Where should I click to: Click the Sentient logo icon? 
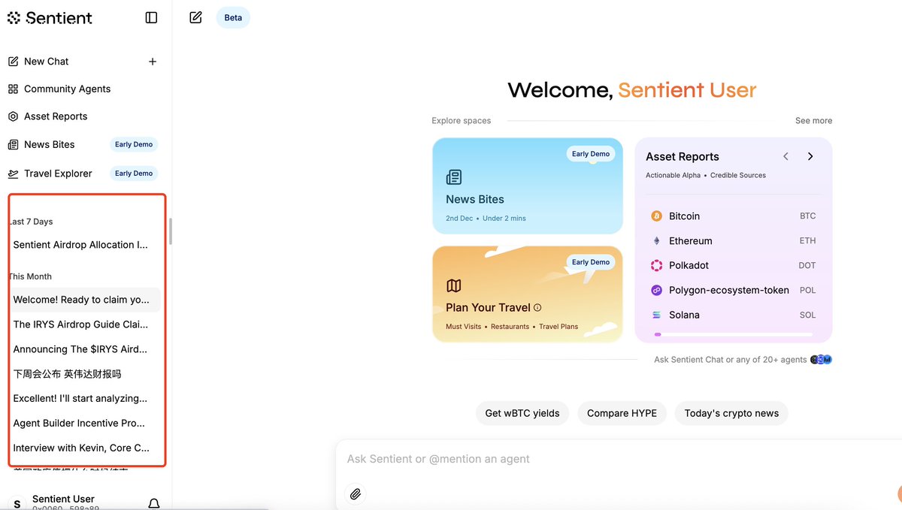tap(14, 17)
